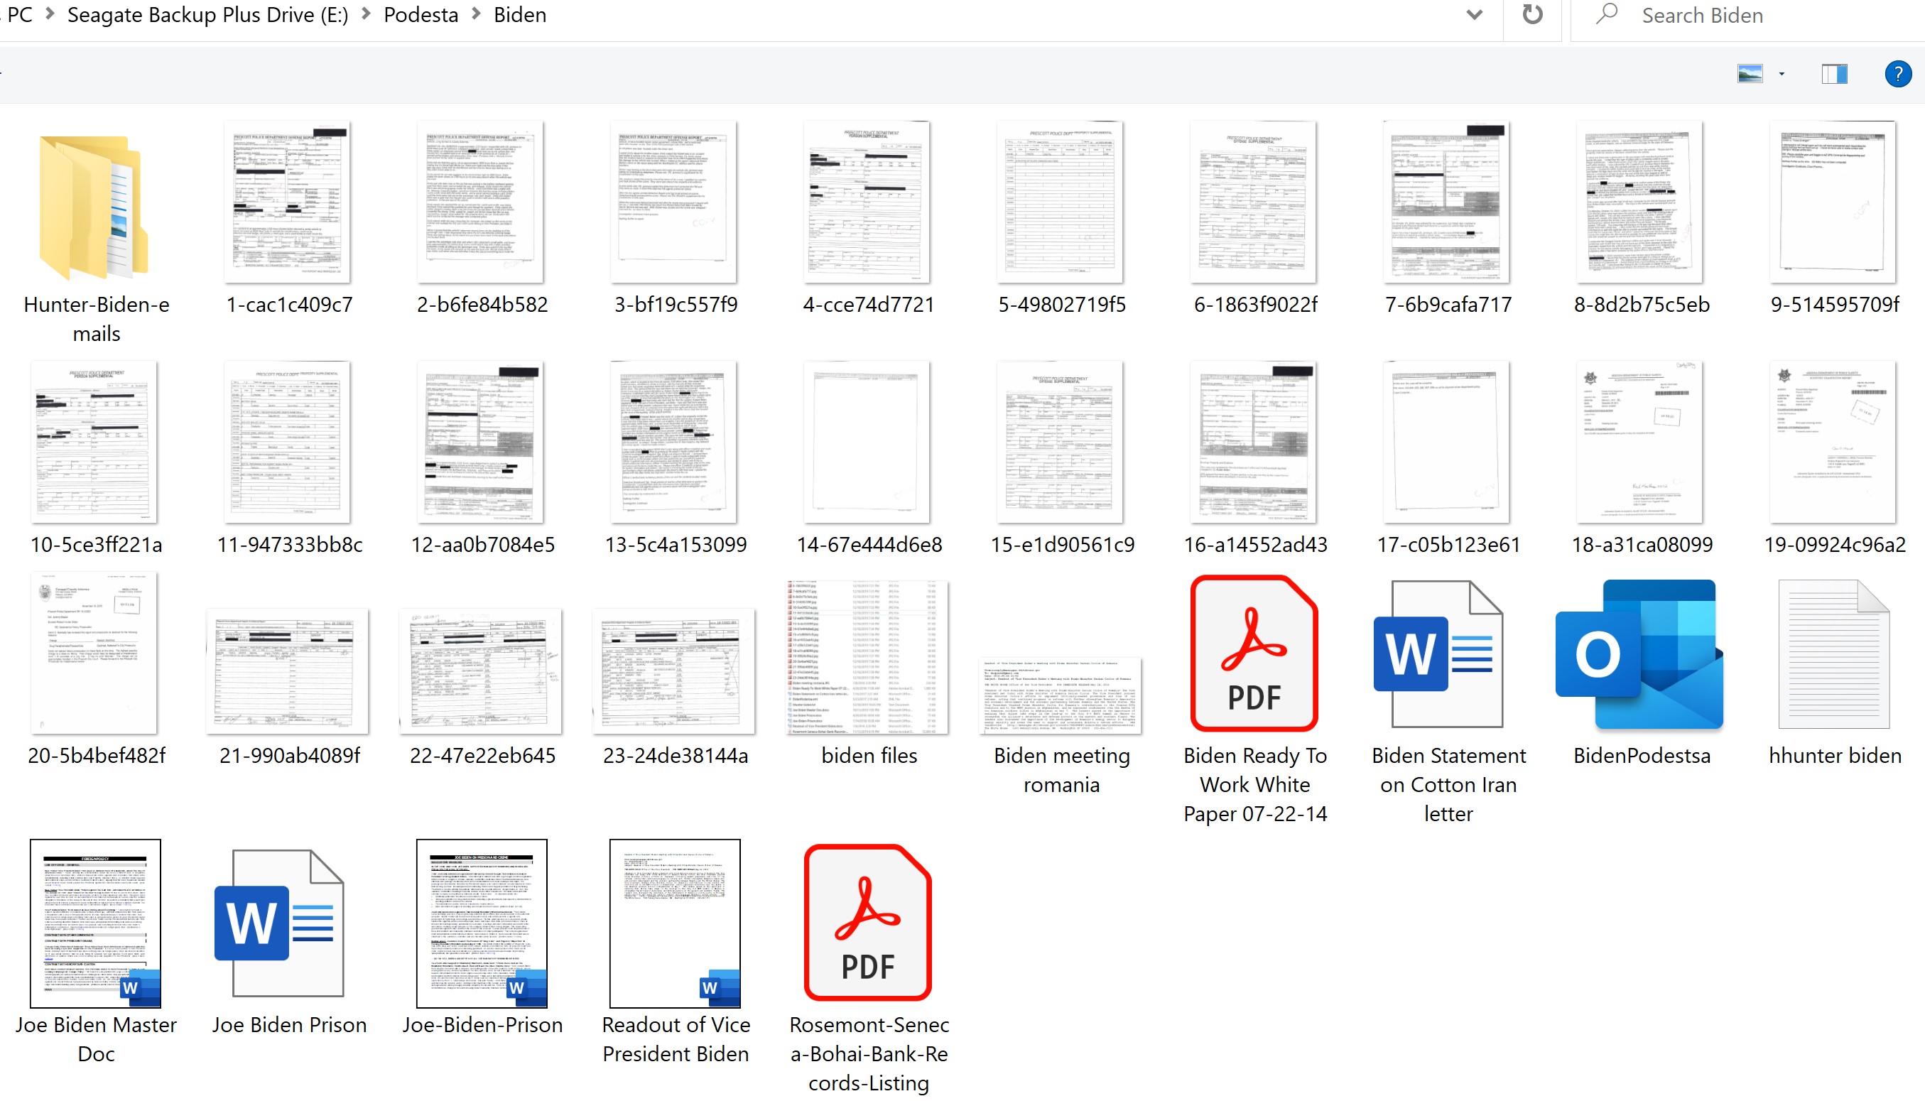The image size is (1925, 1101).
Task: Click the label 'Biden Statement on Cotton Iran letter'
Action: [x=1448, y=784]
